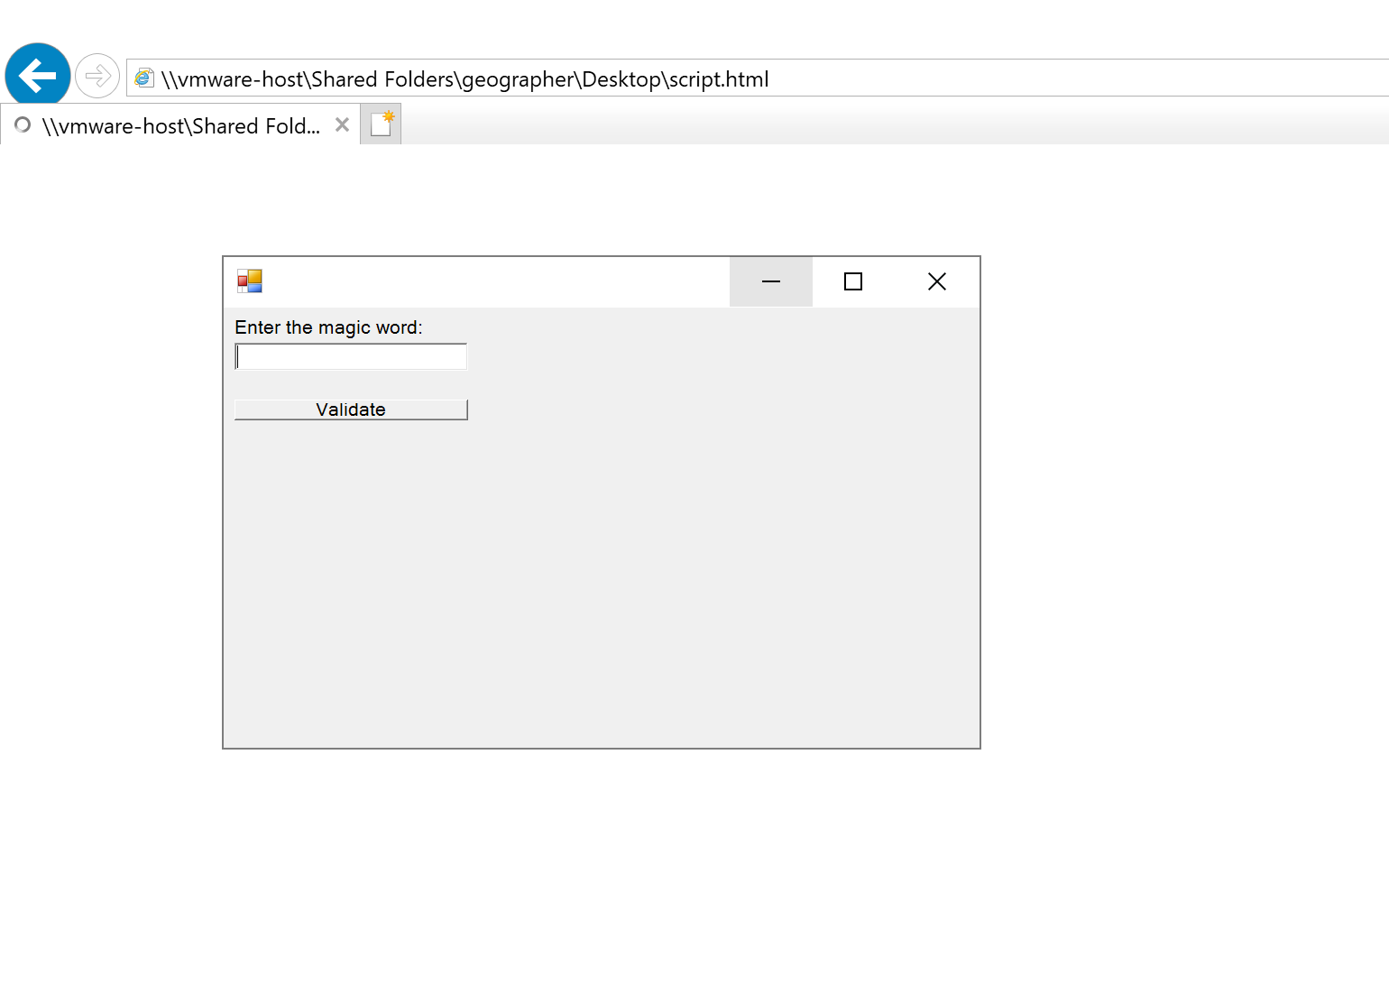Click the loading spinner icon on the browser tab
This screenshot has width=1389, height=1003.
click(x=22, y=125)
